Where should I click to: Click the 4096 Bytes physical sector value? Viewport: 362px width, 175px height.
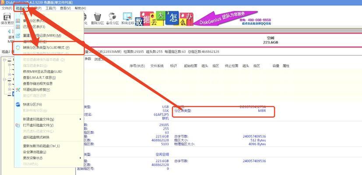point(257,144)
